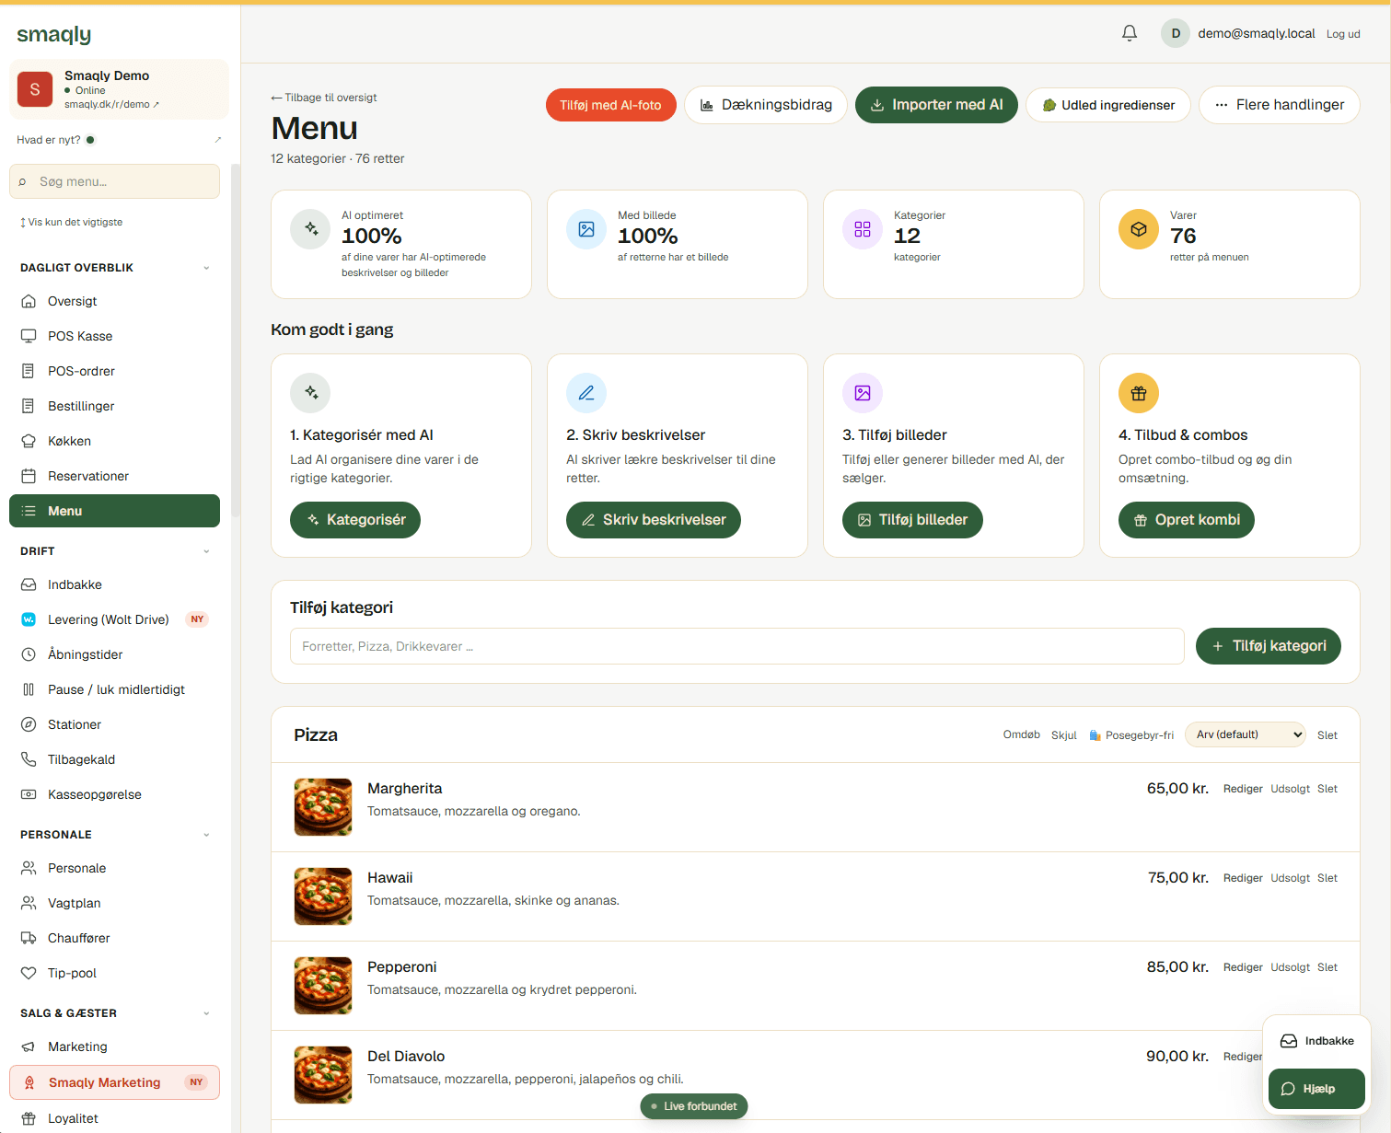Click the Importer med AI button
The image size is (1391, 1133).
click(936, 105)
